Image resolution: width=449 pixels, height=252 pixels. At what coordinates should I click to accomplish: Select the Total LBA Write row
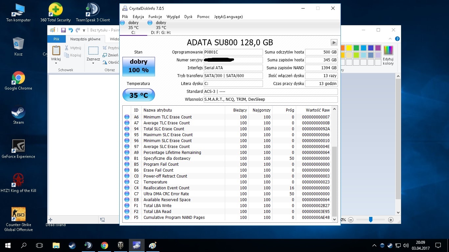(227, 206)
